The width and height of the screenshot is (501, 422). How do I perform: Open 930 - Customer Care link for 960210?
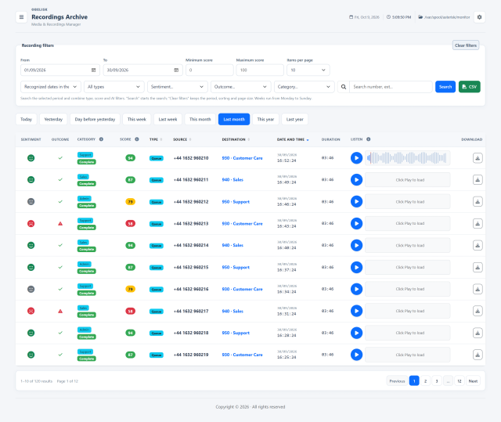click(x=242, y=158)
